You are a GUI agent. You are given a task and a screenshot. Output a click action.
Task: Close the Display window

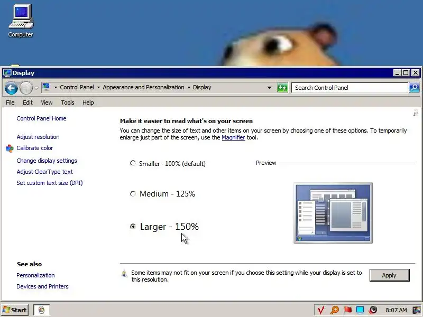coord(416,73)
